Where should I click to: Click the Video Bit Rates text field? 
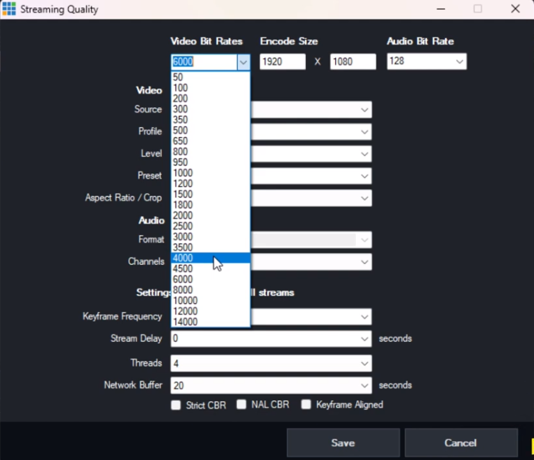tap(204, 63)
